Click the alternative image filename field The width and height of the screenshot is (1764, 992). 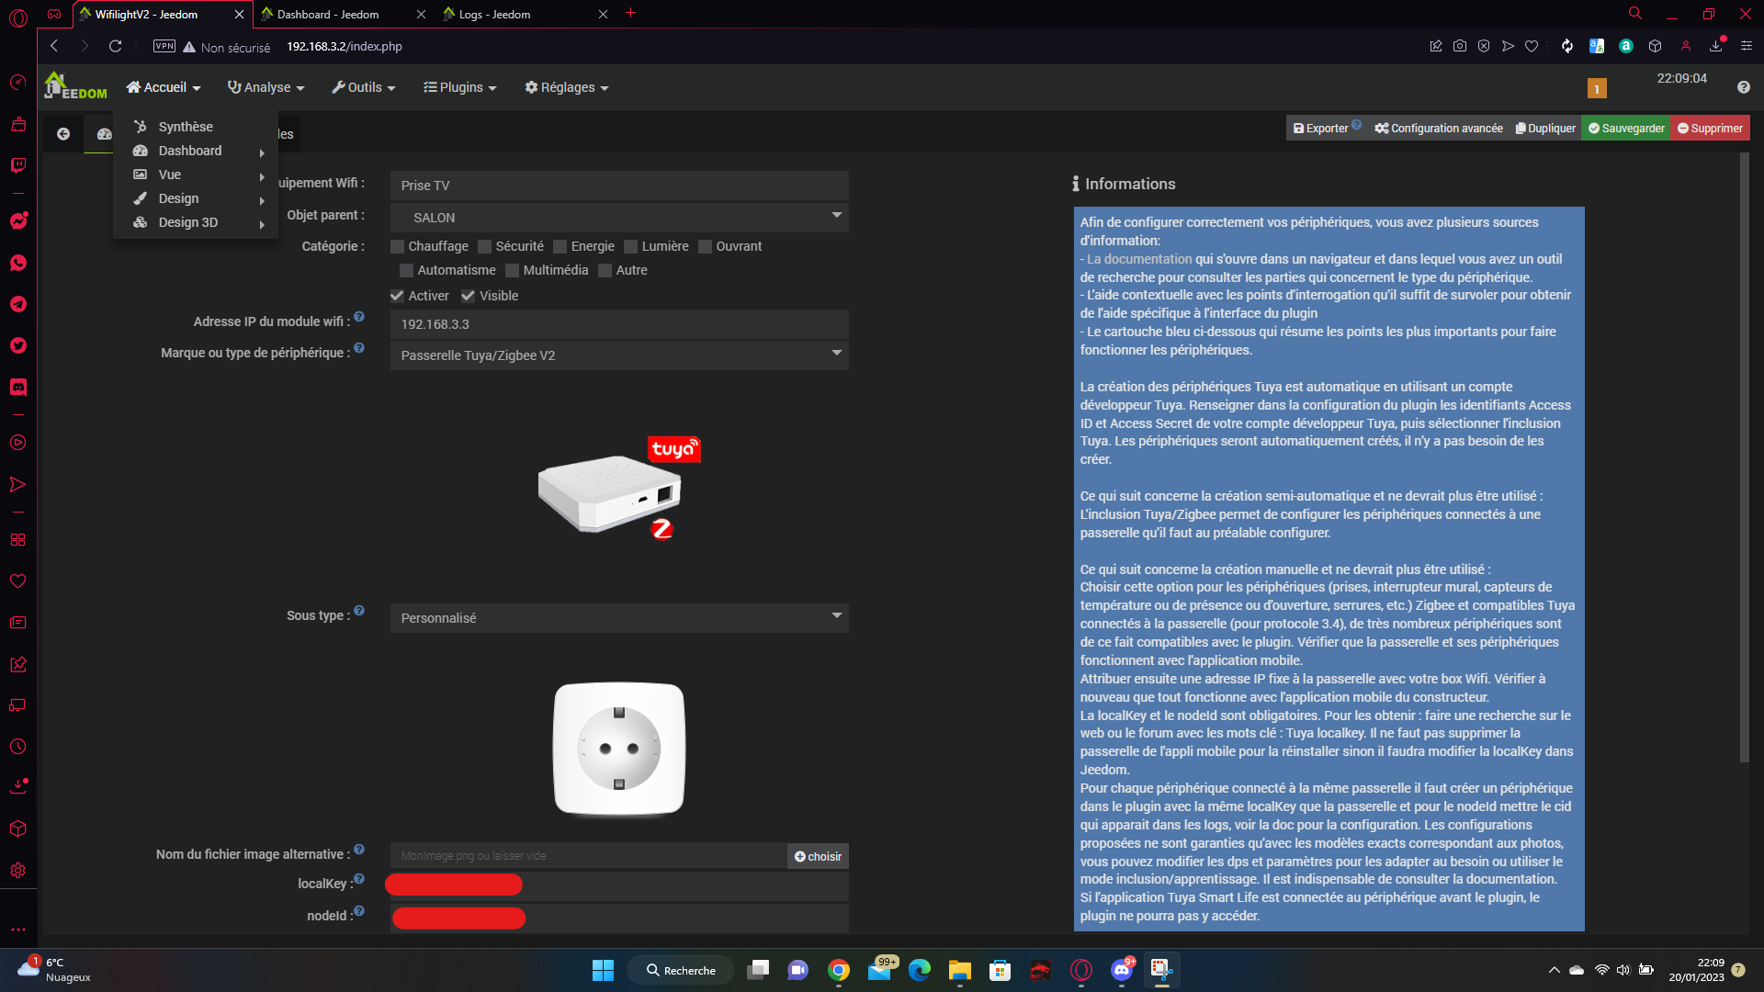tap(588, 856)
